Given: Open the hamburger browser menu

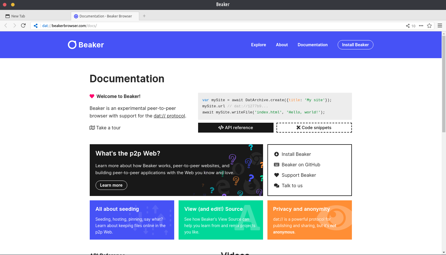Looking at the screenshot, I should (x=440, y=26).
